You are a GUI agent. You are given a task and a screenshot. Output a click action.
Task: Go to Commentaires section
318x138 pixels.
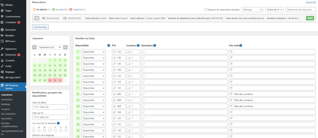pyautogui.click(x=13, y=17)
